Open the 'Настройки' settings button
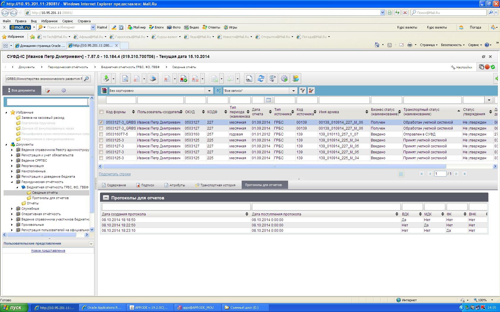The image size is (500, 312). (x=462, y=67)
